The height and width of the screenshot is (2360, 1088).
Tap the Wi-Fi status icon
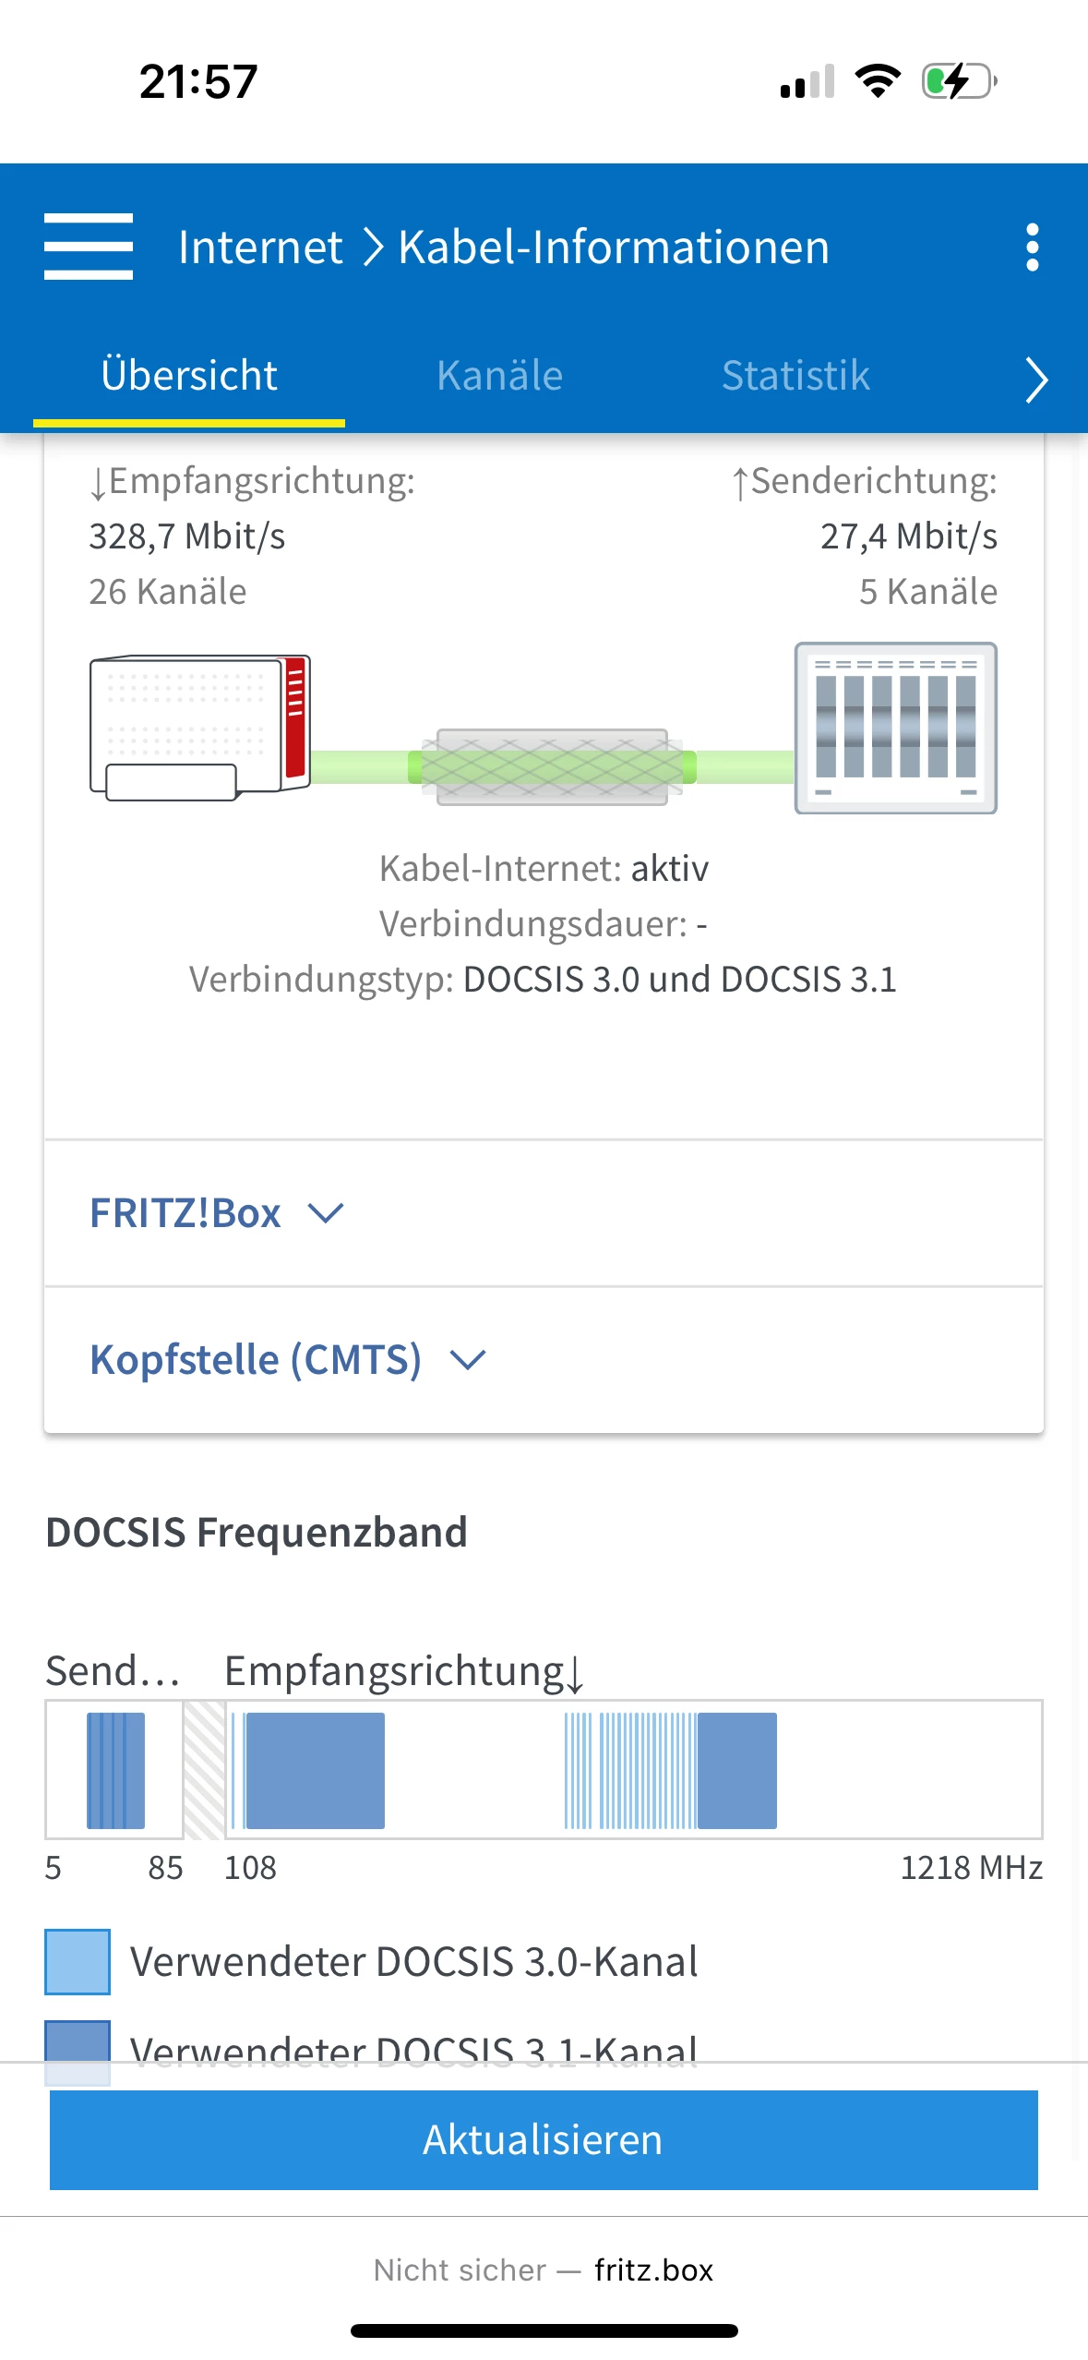click(x=878, y=81)
